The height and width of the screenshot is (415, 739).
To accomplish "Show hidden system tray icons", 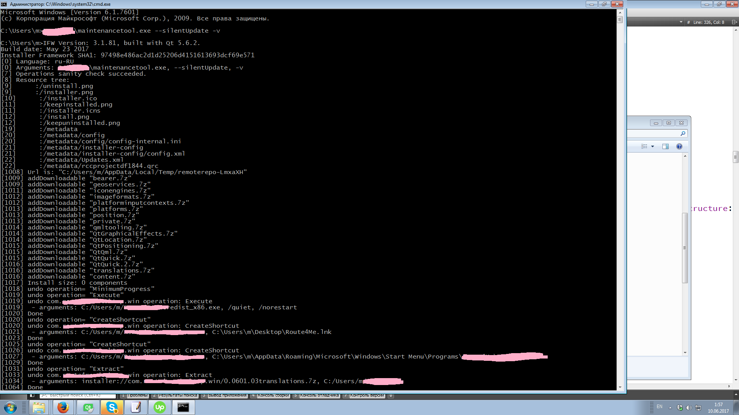I will click(670, 408).
